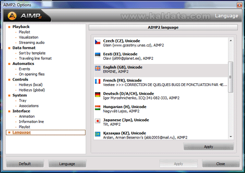Open Hotkeys (global) settings
The height and width of the screenshot is (173, 245).
click(x=32, y=90)
